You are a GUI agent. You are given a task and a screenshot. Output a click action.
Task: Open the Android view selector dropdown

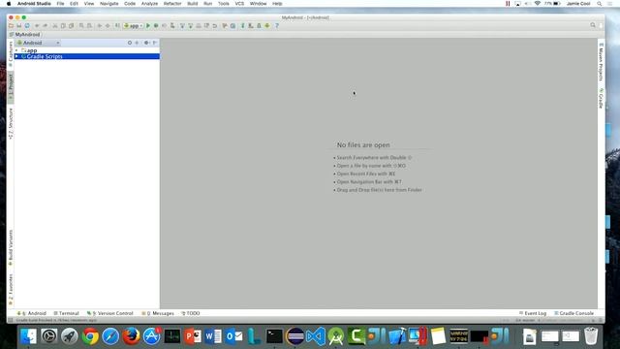pyautogui.click(x=38, y=43)
